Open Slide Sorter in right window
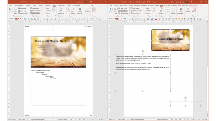Viewport: 216px width, 121px height. click(123, 8)
